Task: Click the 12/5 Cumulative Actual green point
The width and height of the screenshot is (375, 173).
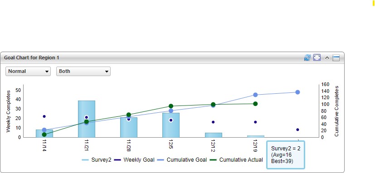Action: click(x=171, y=106)
